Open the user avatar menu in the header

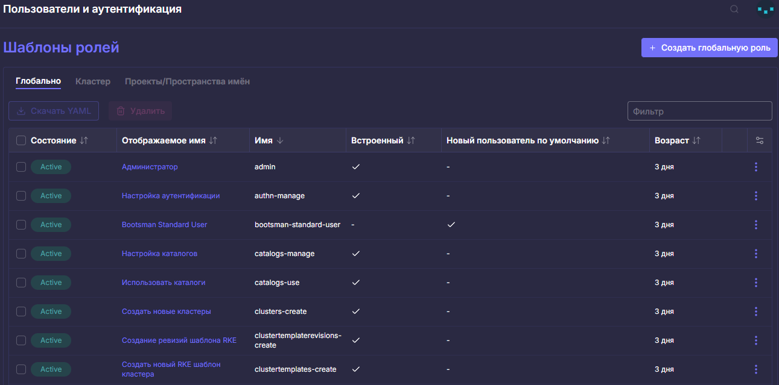coord(765,10)
